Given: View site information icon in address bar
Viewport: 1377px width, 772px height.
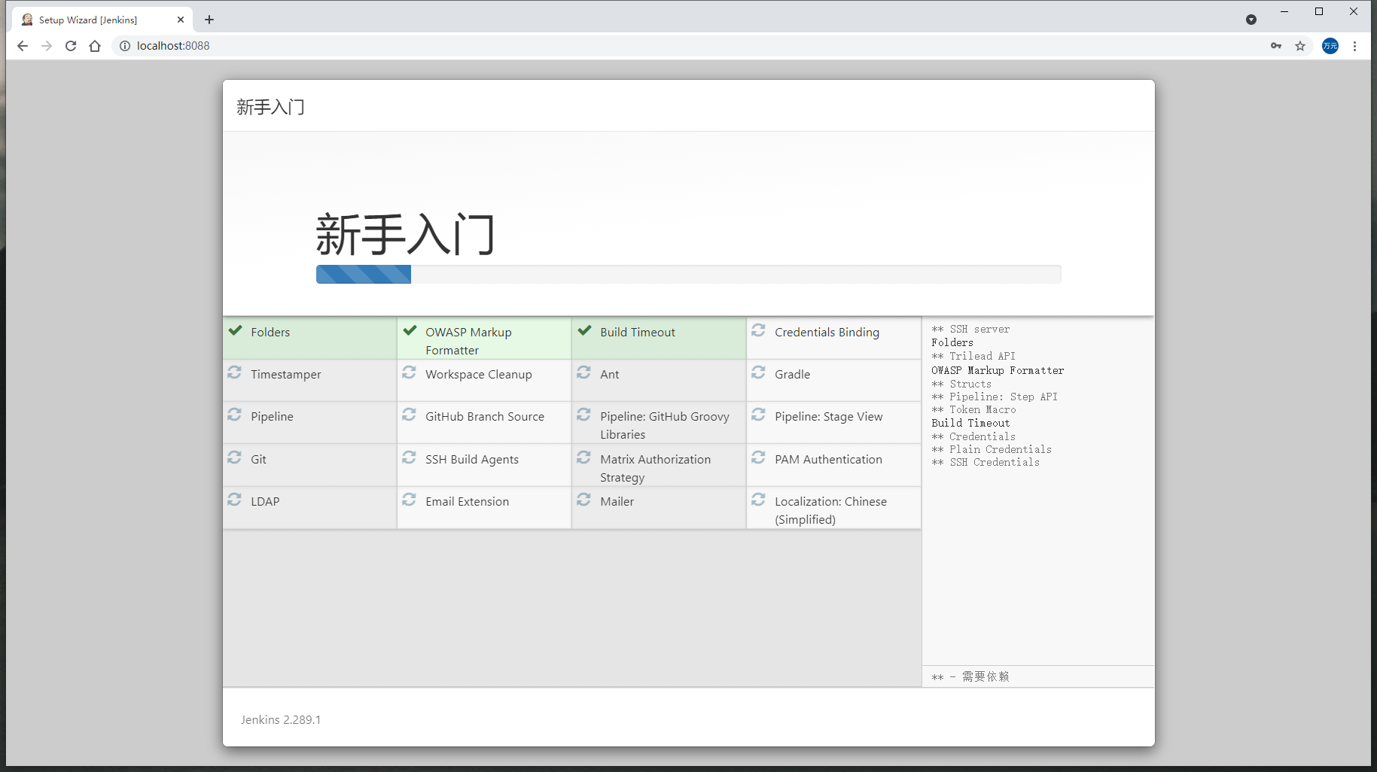Looking at the screenshot, I should tap(125, 46).
